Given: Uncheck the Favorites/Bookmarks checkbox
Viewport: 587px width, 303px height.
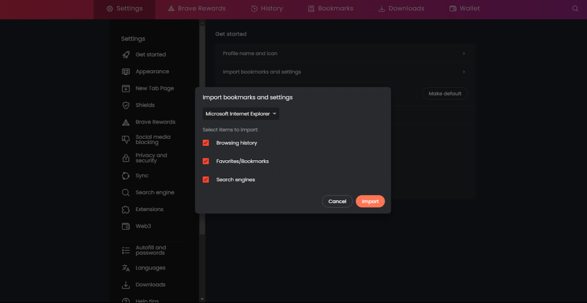Looking at the screenshot, I should 206,161.
